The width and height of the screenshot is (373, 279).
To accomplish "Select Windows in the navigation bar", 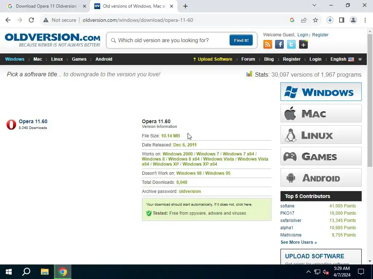I will click(15, 59).
